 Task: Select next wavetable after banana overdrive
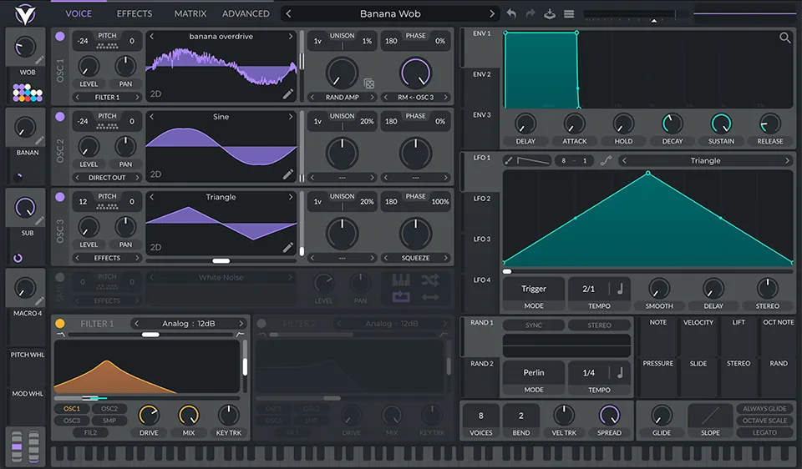click(x=291, y=37)
